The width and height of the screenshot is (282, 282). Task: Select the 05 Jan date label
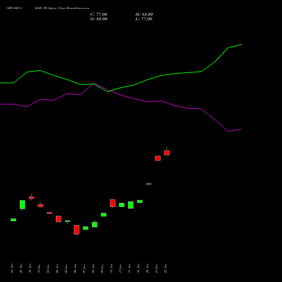67,268
